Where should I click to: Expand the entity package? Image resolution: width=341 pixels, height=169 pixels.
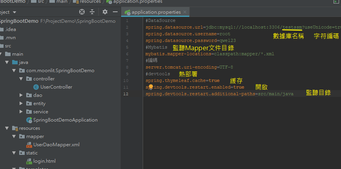point(21,104)
